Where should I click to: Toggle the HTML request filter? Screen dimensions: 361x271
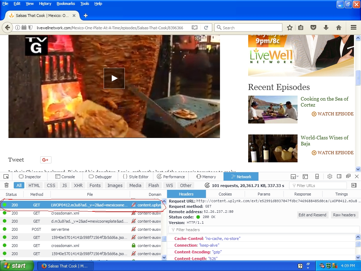34,185
